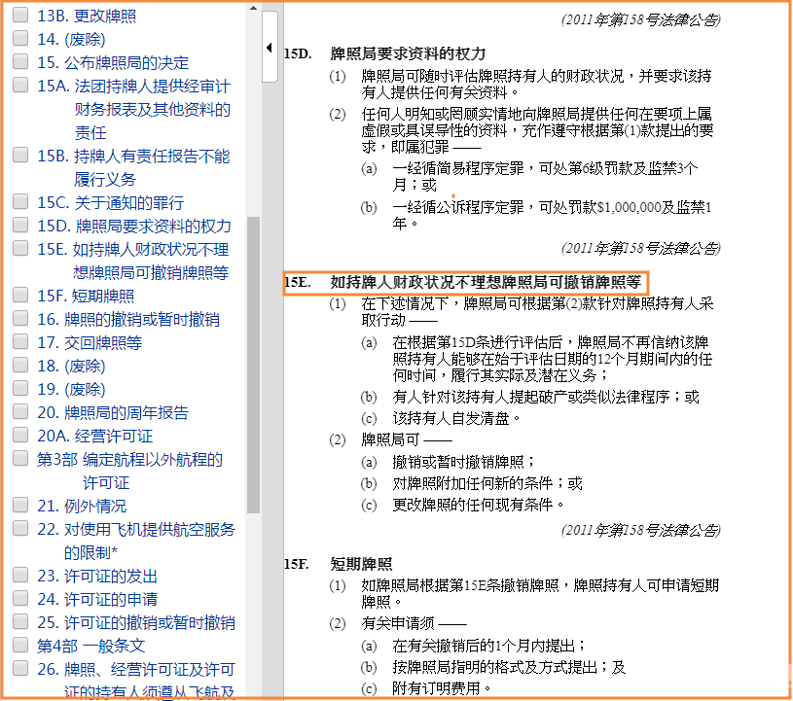Go to 20. 牌照局的周年报告

(x=113, y=412)
